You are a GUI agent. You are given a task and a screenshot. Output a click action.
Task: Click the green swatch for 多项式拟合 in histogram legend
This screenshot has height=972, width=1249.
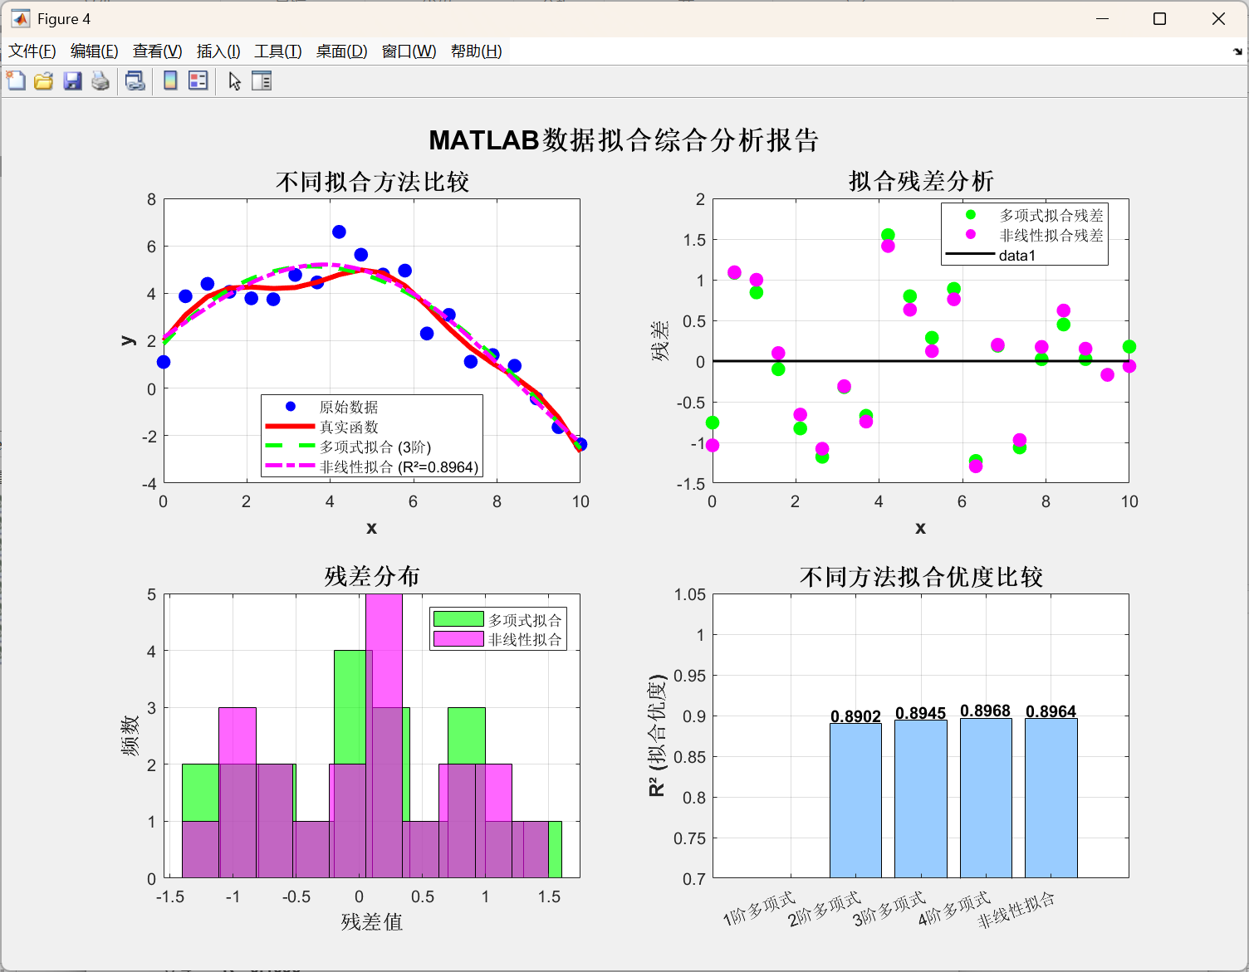tap(458, 618)
